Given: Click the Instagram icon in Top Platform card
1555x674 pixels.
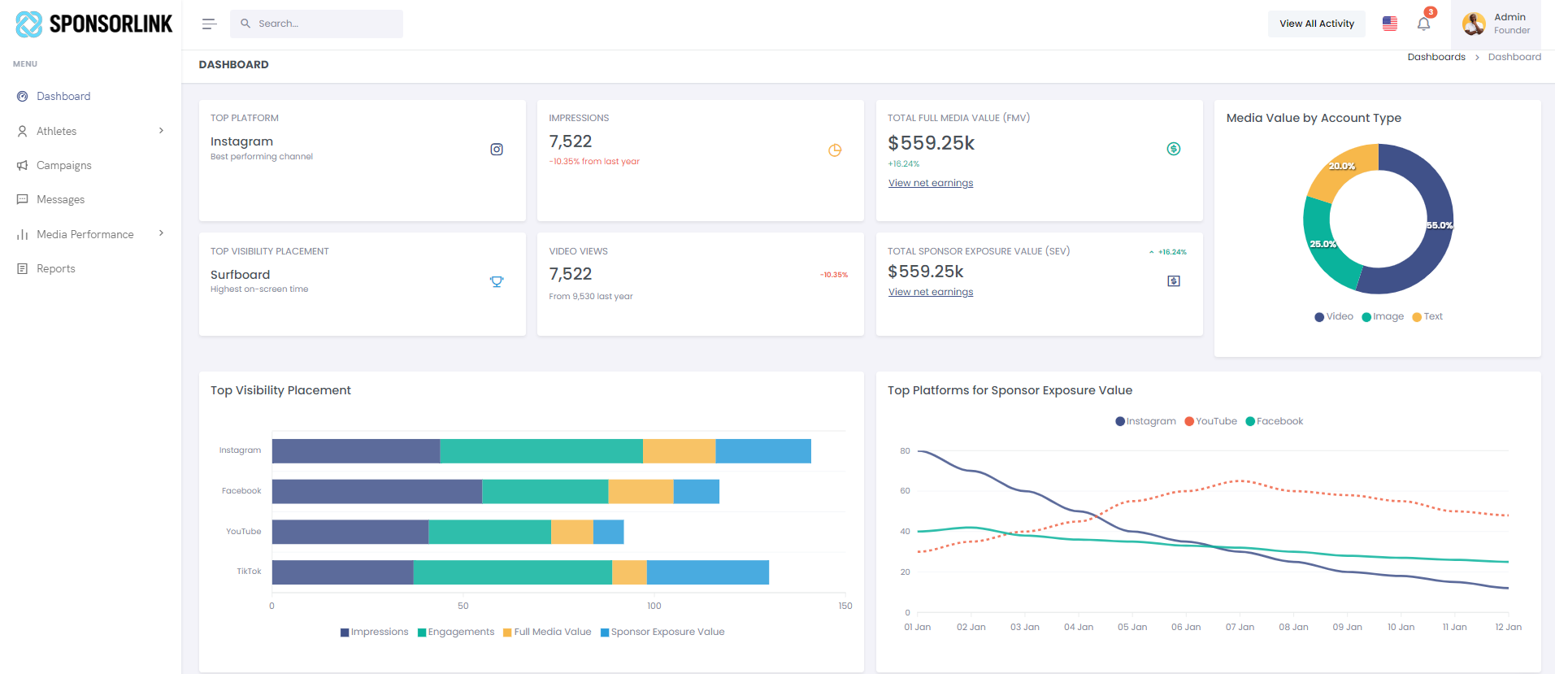Looking at the screenshot, I should pyautogui.click(x=497, y=150).
